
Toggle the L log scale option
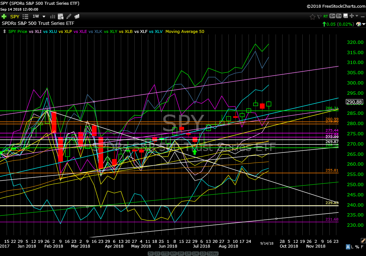353,247
